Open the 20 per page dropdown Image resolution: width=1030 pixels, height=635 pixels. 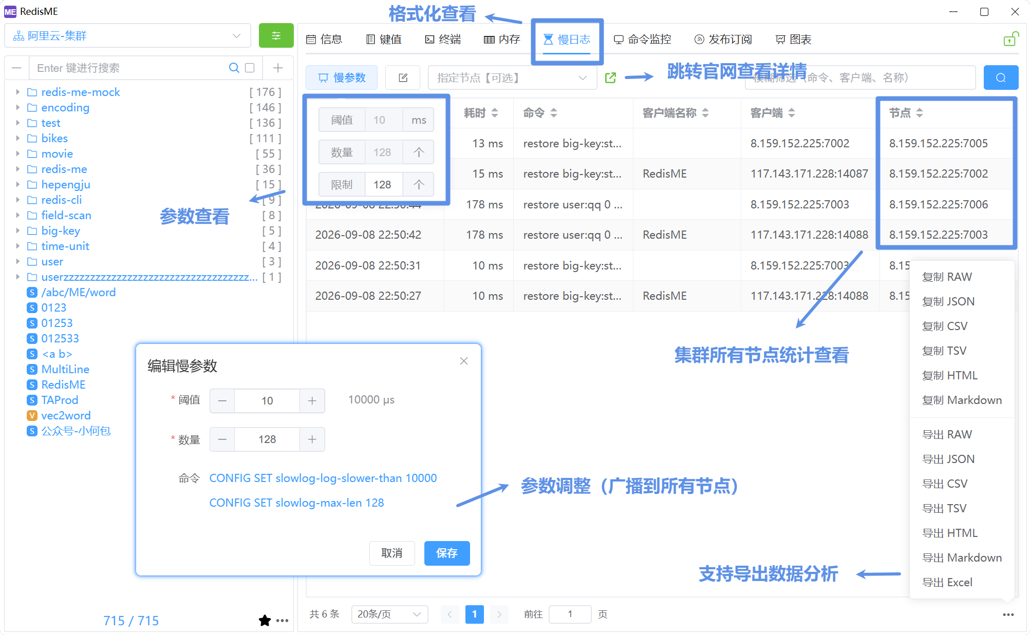[389, 614]
